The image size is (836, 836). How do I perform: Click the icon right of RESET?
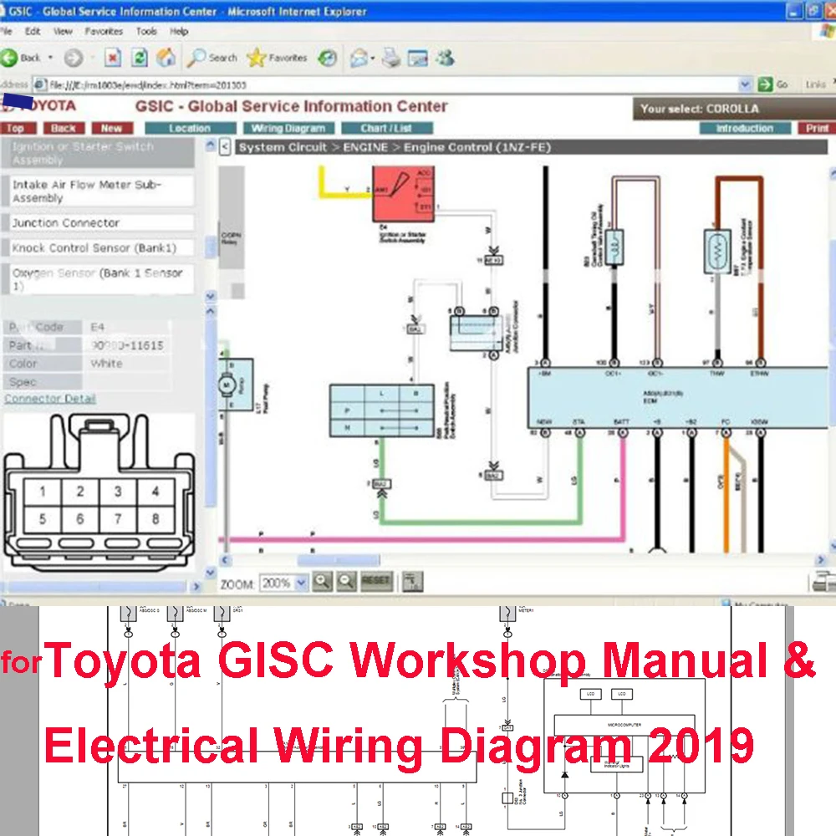pyautogui.click(x=412, y=582)
